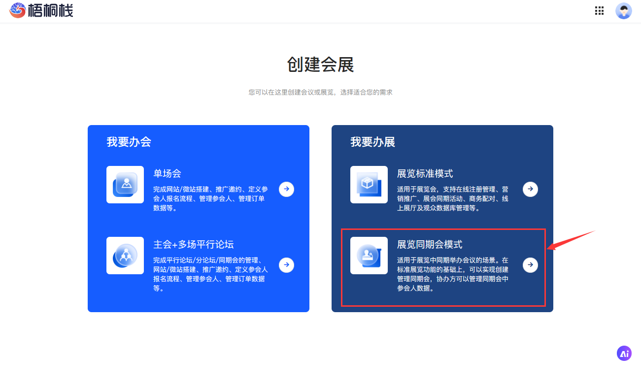The width and height of the screenshot is (641, 387).
Task: Open the apps grid menu
Action: [599, 11]
